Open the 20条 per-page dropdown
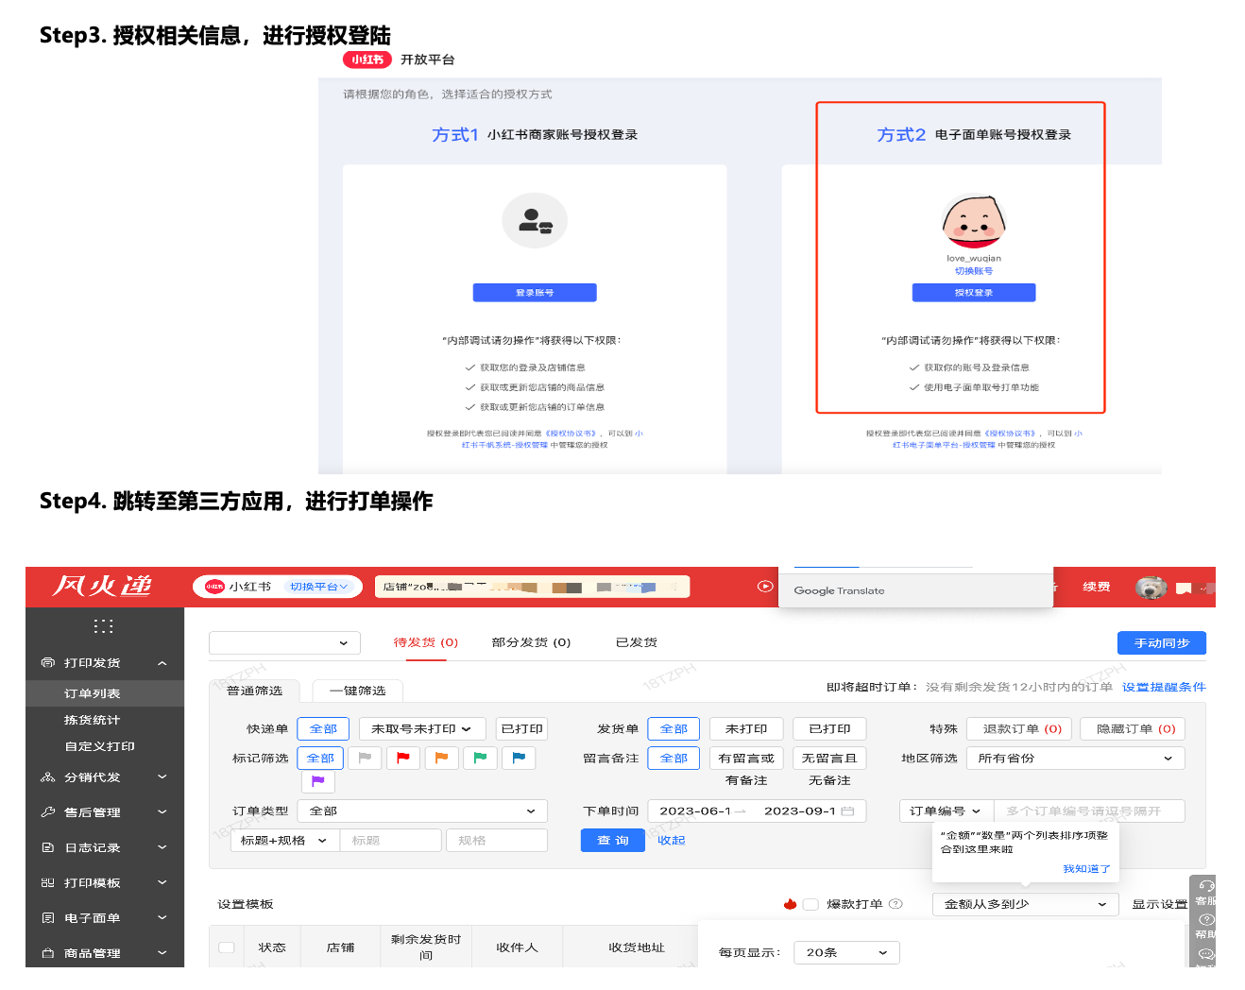This screenshot has width=1245, height=990. 846,953
